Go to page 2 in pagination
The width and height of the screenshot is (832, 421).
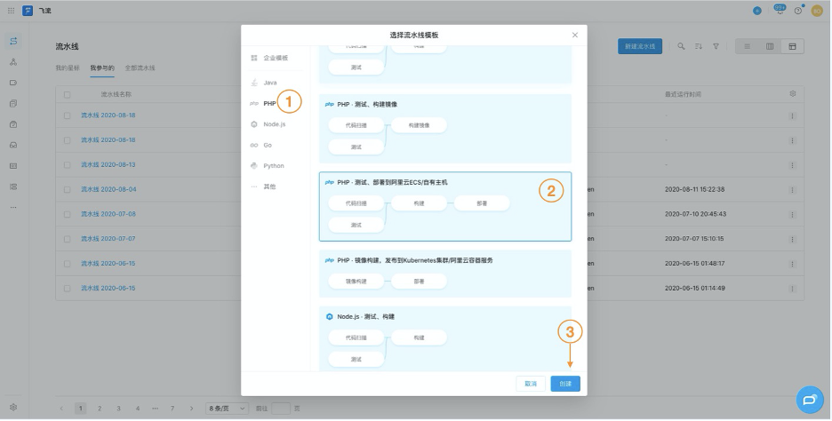tap(100, 409)
